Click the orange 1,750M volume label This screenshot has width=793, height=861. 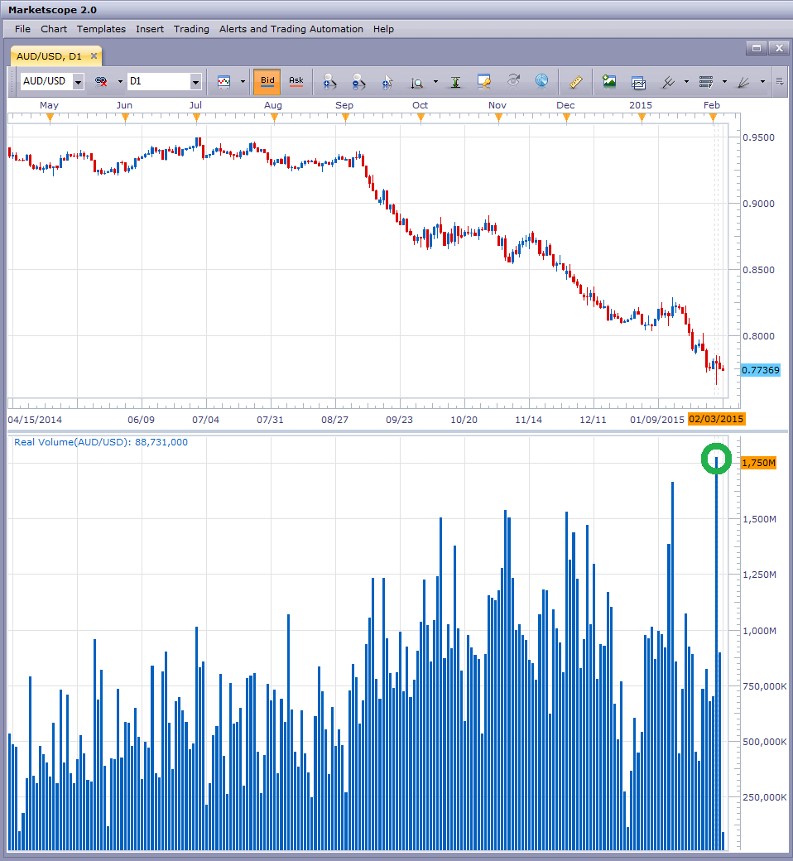[x=759, y=463]
